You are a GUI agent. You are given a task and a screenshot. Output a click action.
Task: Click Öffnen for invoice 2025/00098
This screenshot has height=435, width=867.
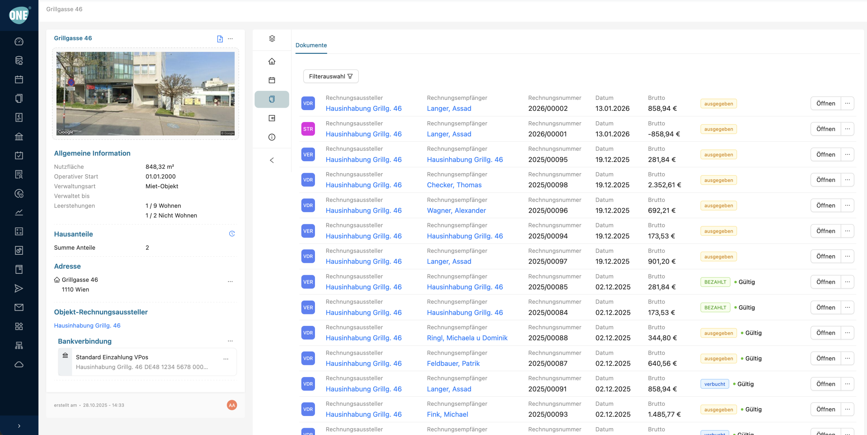pyautogui.click(x=826, y=180)
